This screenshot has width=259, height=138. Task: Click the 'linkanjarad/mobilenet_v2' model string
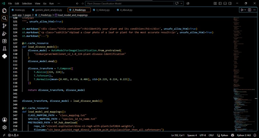coord(80,54)
